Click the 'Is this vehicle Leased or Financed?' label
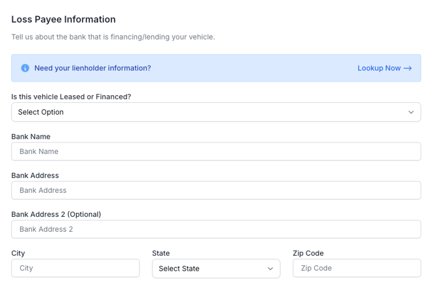 (x=71, y=96)
